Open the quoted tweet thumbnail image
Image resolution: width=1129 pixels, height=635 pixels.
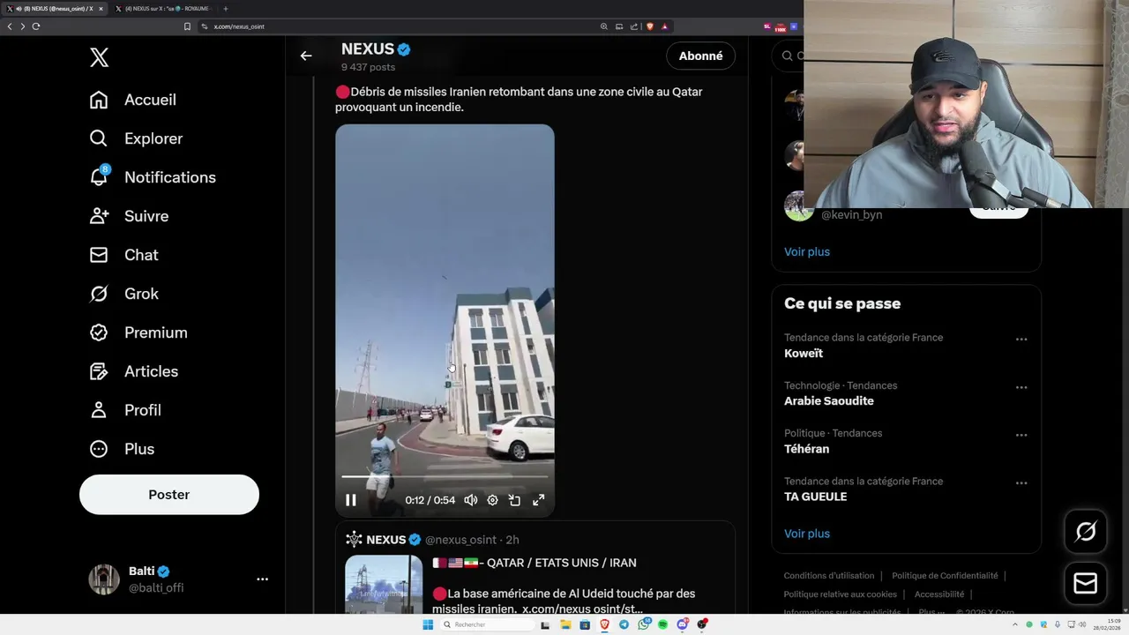(x=384, y=584)
